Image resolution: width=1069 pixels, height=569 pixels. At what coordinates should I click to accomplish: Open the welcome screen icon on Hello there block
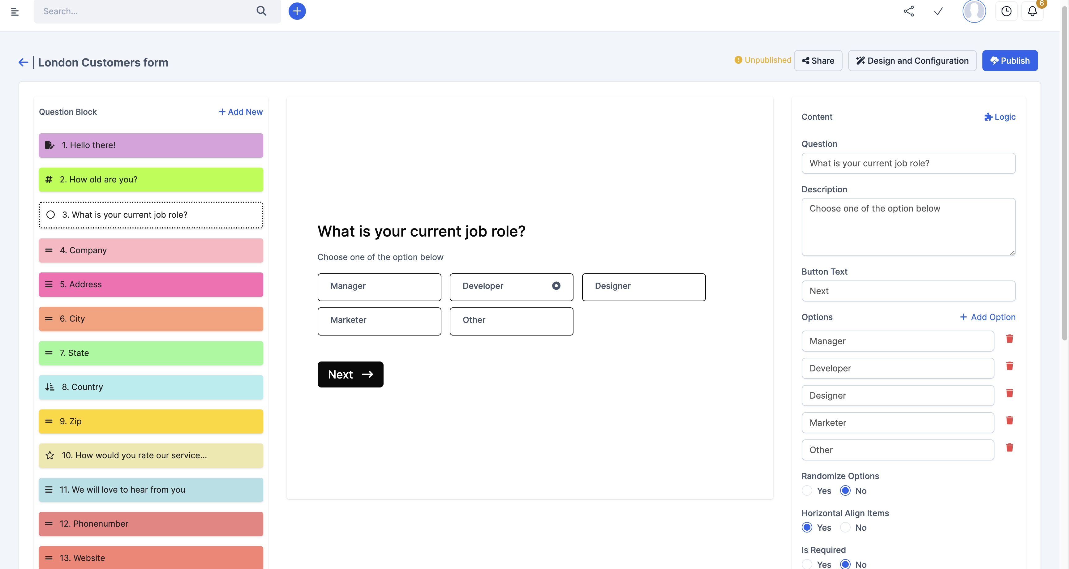50,145
